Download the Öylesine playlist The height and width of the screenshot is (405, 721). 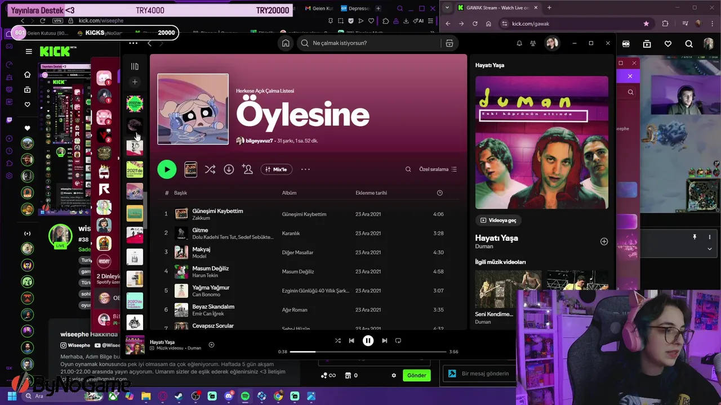click(229, 169)
